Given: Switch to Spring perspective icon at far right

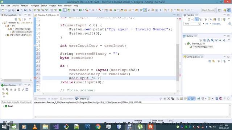Looking at the screenshot, I should click(229, 10).
